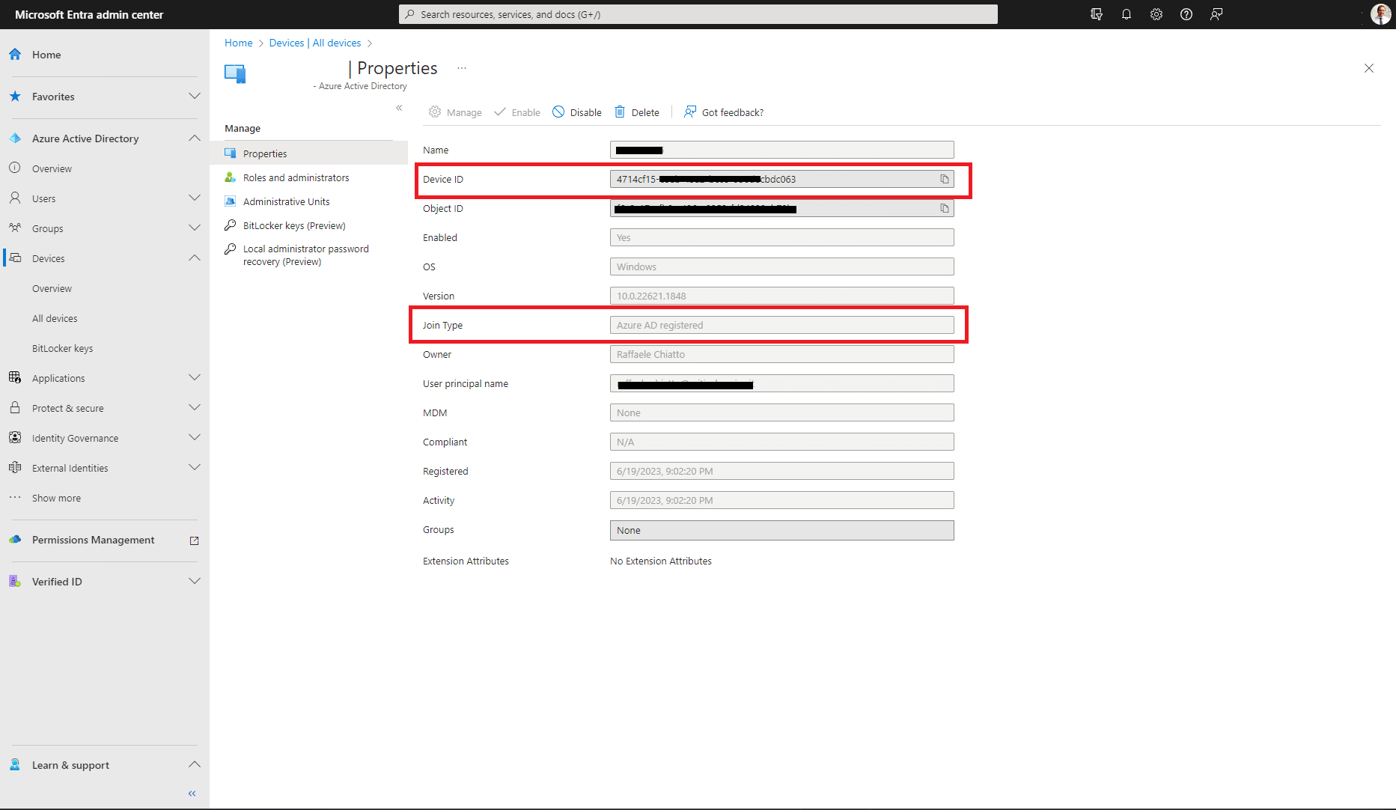Image resolution: width=1396 pixels, height=810 pixels.
Task: Open the account profile avatar
Action: pyautogui.click(x=1380, y=14)
